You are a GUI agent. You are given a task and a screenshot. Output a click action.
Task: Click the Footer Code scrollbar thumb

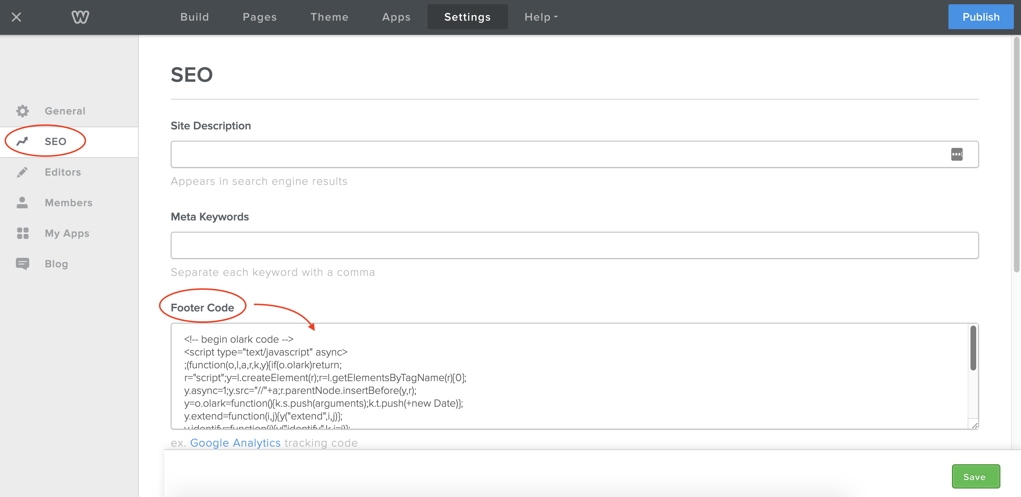973,348
